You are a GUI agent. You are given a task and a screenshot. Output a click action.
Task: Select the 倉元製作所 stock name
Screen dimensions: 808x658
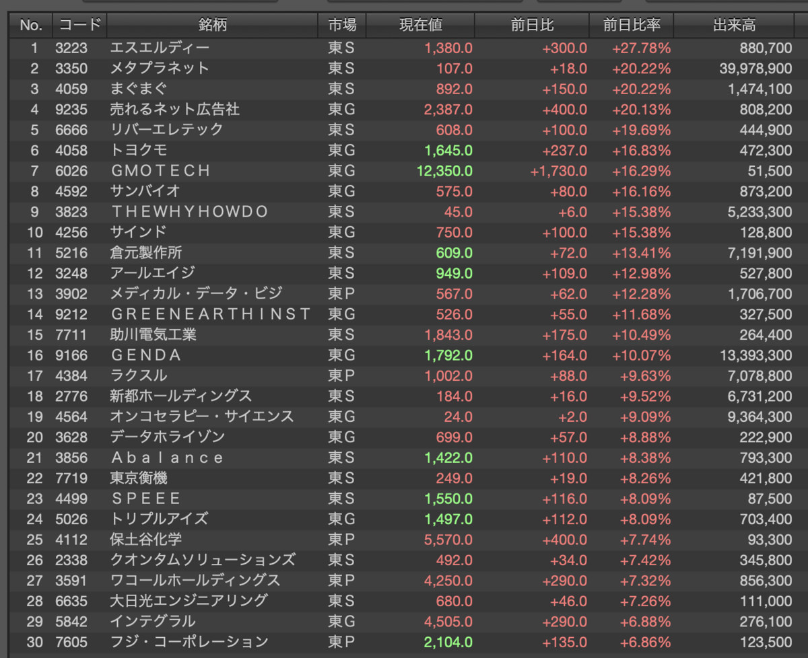pos(145,253)
